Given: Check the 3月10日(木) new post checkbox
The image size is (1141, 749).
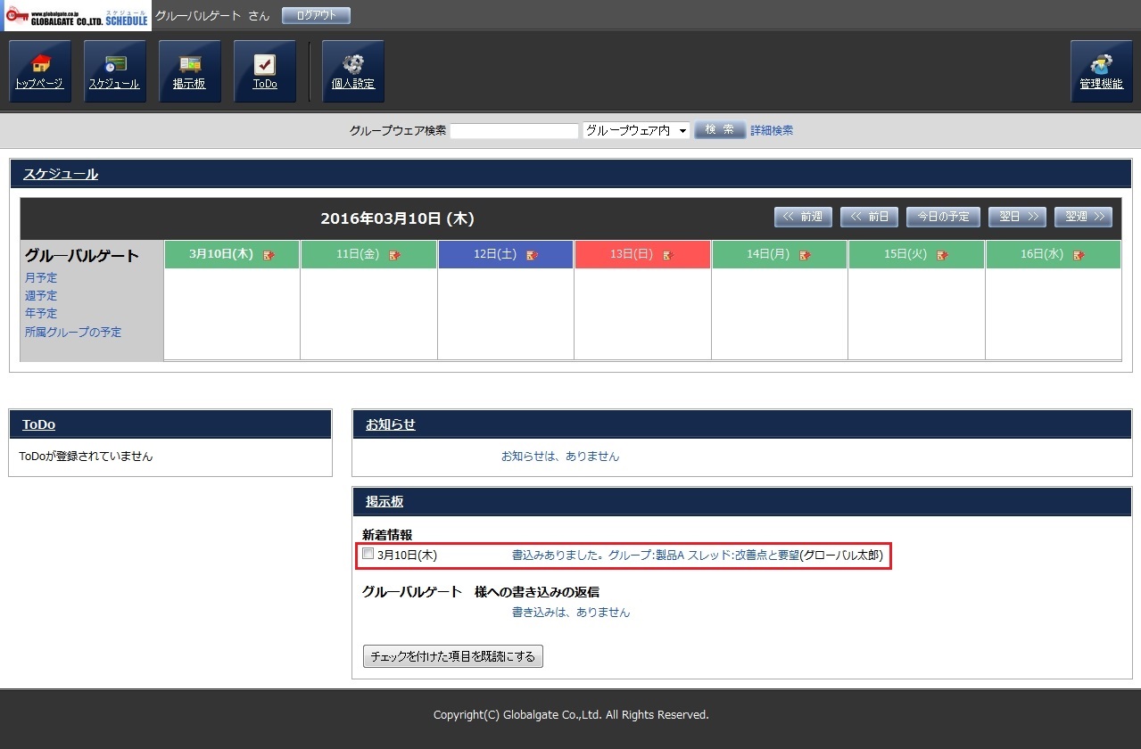Looking at the screenshot, I should 368,555.
